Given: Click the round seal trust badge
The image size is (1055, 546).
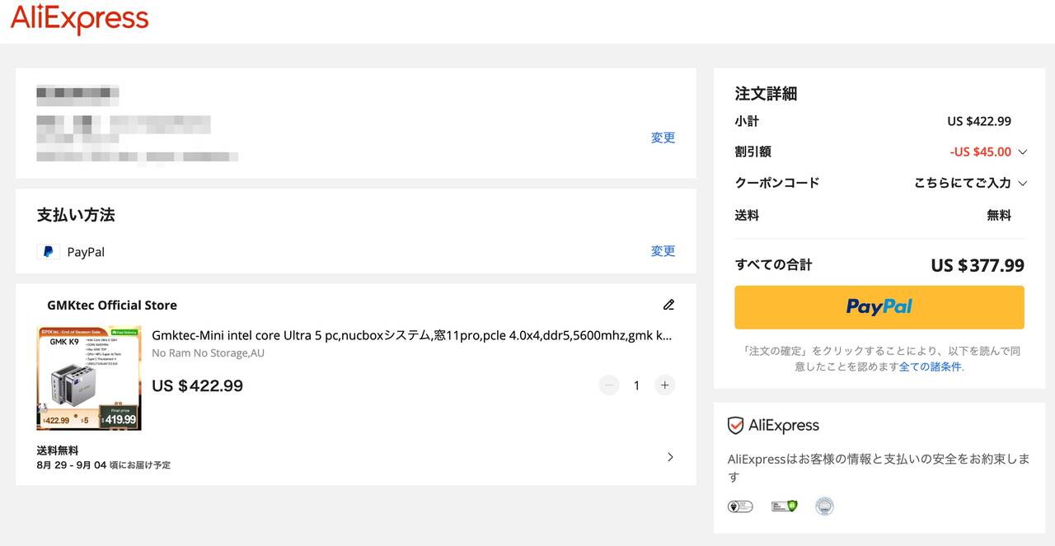Looking at the screenshot, I should click(x=824, y=506).
